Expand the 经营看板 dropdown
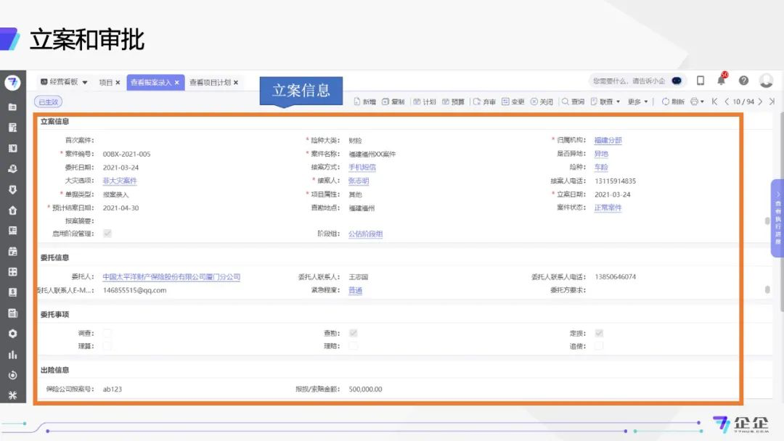The width and height of the screenshot is (784, 441). click(x=85, y=83)
